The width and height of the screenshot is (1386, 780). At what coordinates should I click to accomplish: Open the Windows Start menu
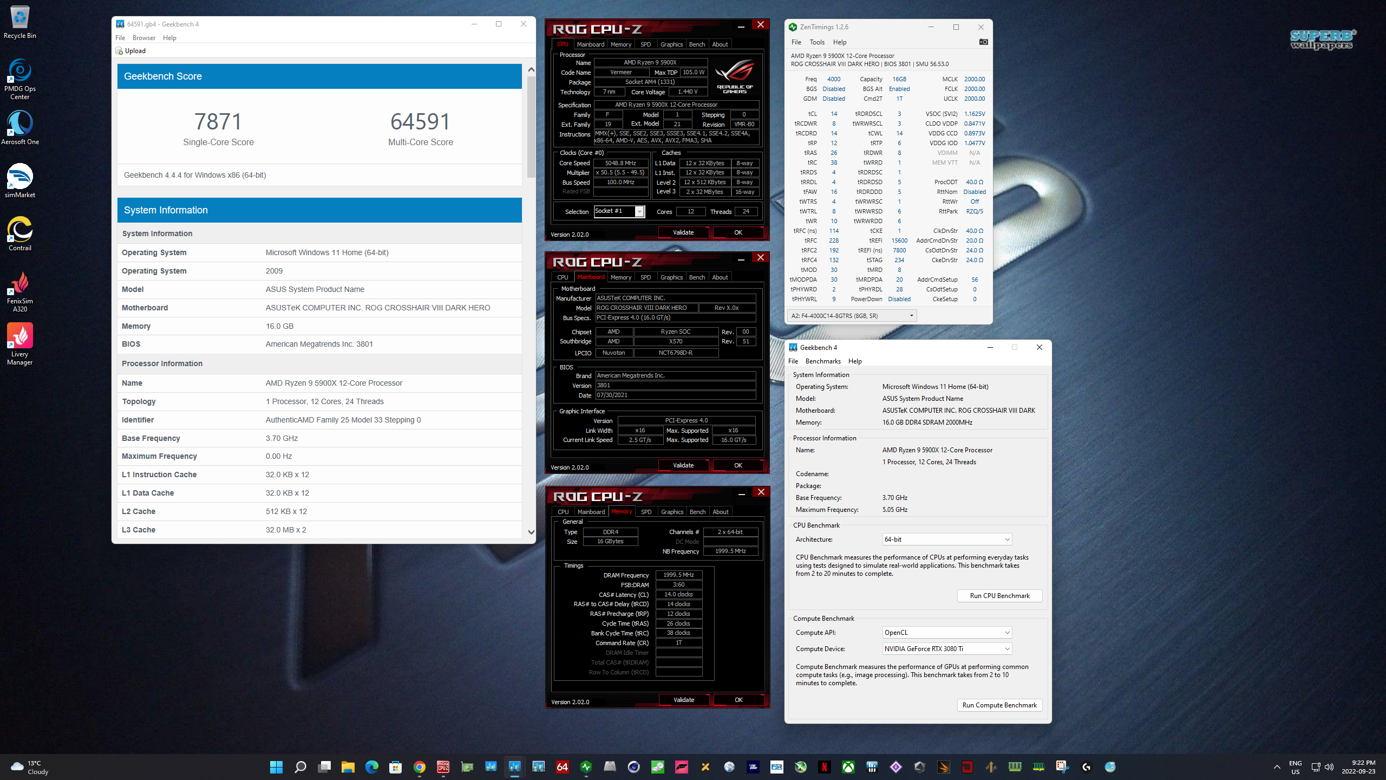[x=276, y=766]
